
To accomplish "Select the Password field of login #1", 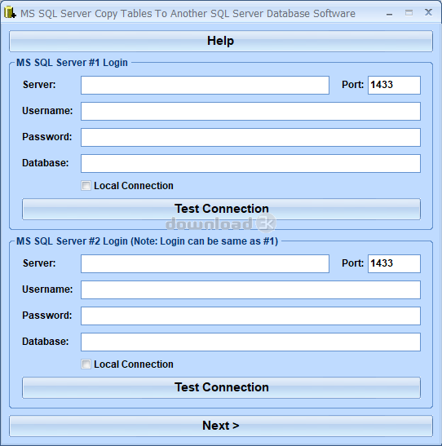I will [x=250, y=137].
